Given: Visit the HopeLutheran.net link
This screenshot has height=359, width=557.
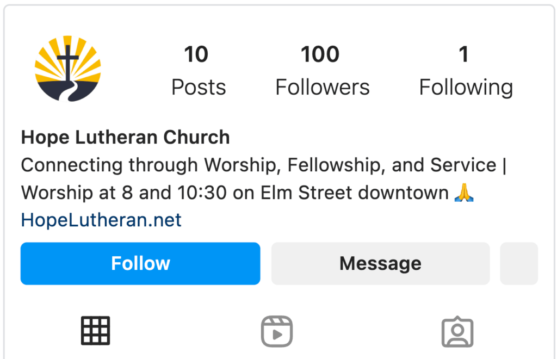Looking at the screenshot, I should click(101, 220).
